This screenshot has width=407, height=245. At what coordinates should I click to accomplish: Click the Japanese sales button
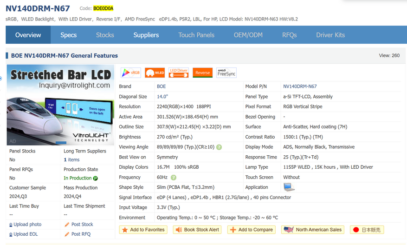coord(367,230)
